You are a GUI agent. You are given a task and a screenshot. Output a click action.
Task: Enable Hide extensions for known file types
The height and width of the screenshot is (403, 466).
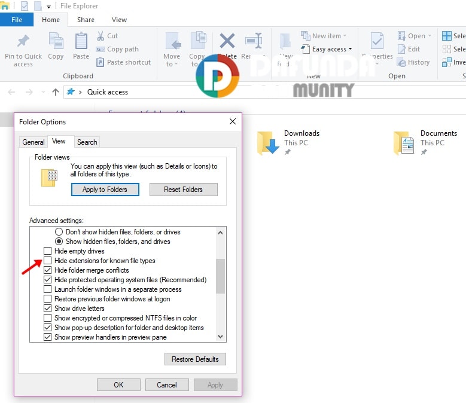[48, 261]
